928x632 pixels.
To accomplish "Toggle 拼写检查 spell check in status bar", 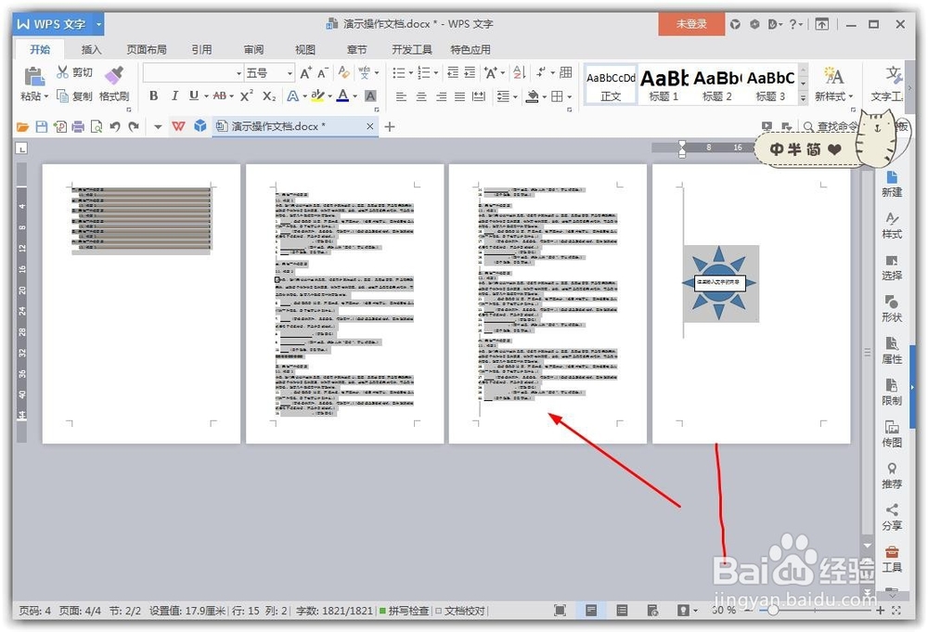I will [x=404, y=610].
